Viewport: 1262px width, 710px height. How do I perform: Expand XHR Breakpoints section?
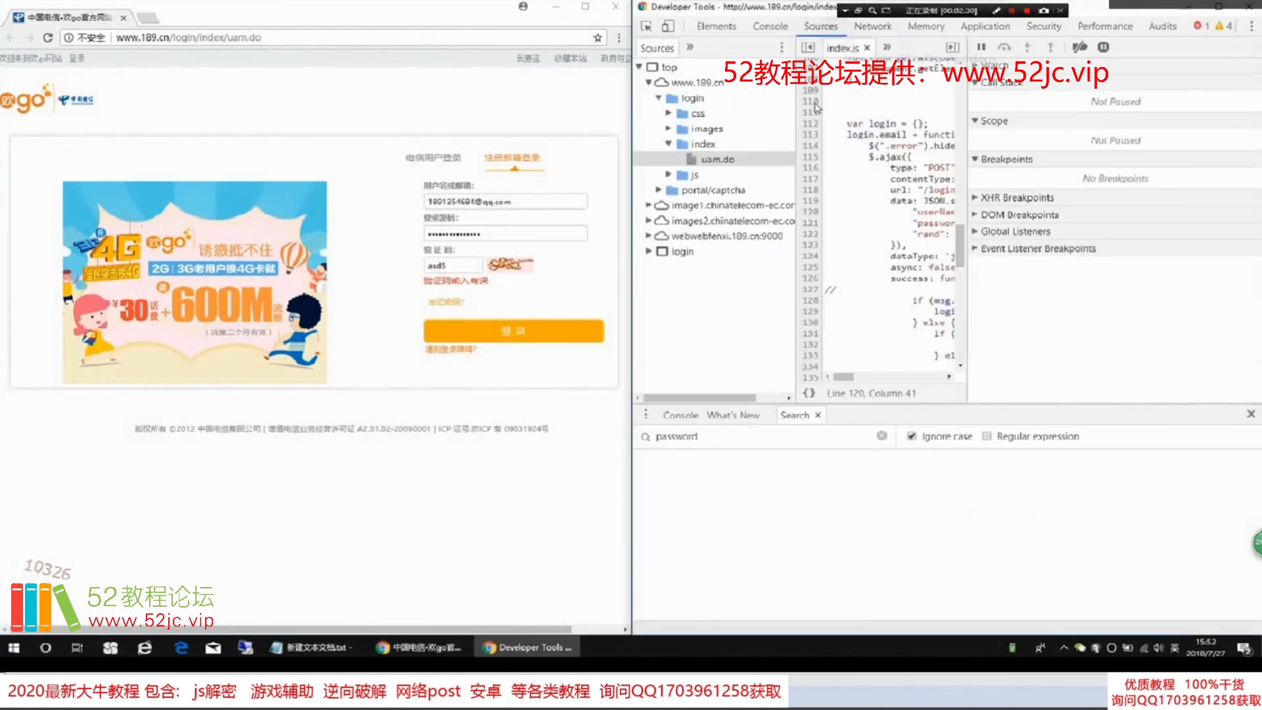click(x=1017, y=198)
